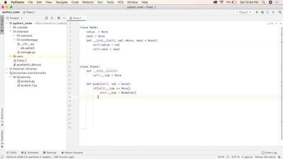
Task: Open the Favorites side tool stripe
Action: [2, 139]
